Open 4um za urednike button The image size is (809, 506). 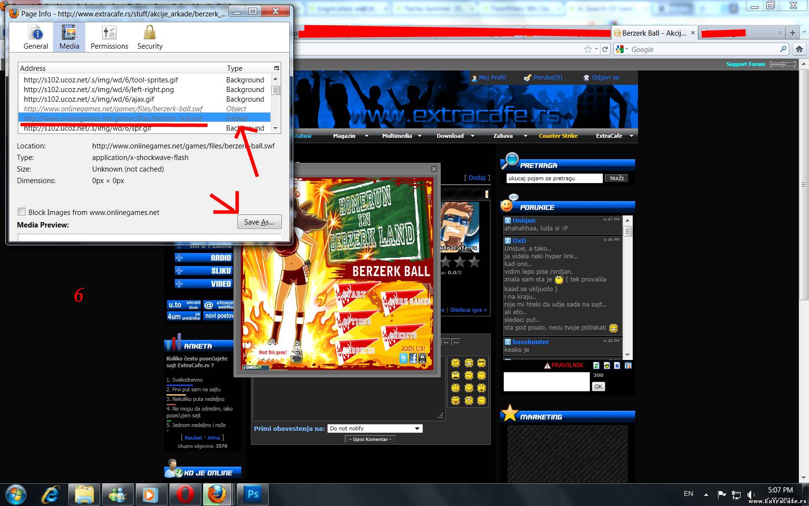click(x=184, y=316)
